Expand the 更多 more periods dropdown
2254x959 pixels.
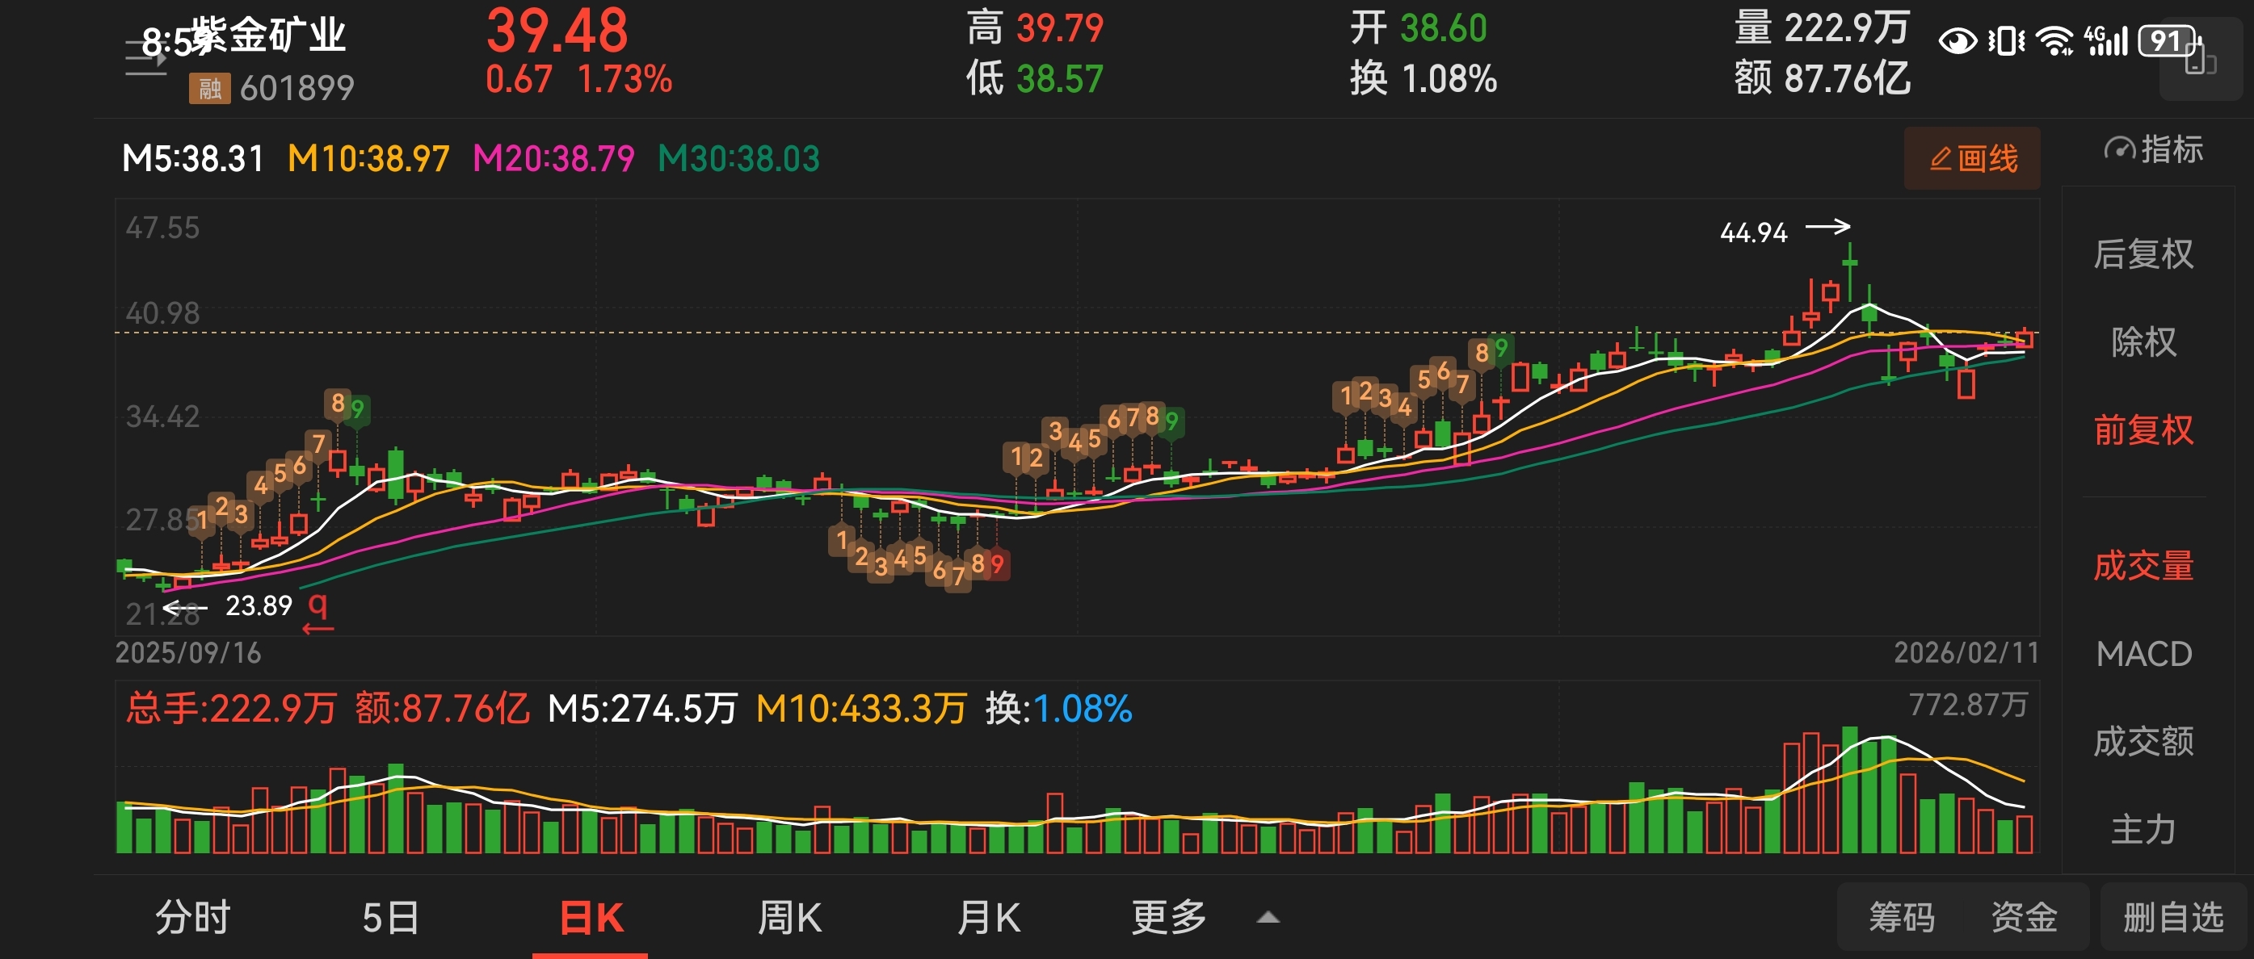click(x=1168, y=918)
